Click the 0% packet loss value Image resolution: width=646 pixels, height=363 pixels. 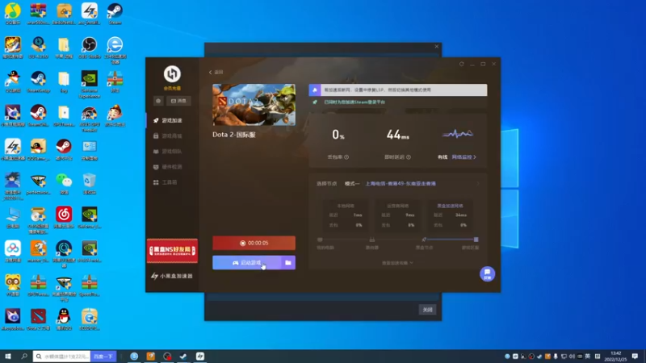338,135
